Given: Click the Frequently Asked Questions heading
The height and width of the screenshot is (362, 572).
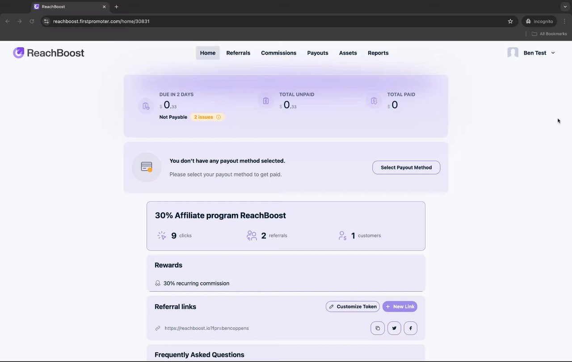Looking at the screenshot, I should pos(199,355).
